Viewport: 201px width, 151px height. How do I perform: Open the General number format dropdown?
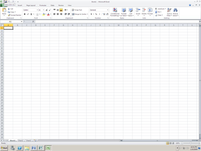(108, 10)
